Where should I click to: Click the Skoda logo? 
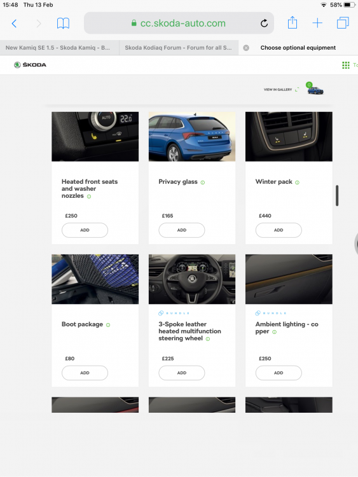coord(30,65)
